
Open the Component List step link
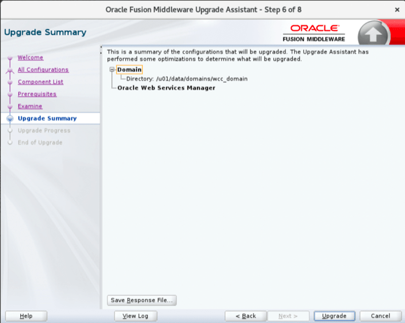point(40,82)
